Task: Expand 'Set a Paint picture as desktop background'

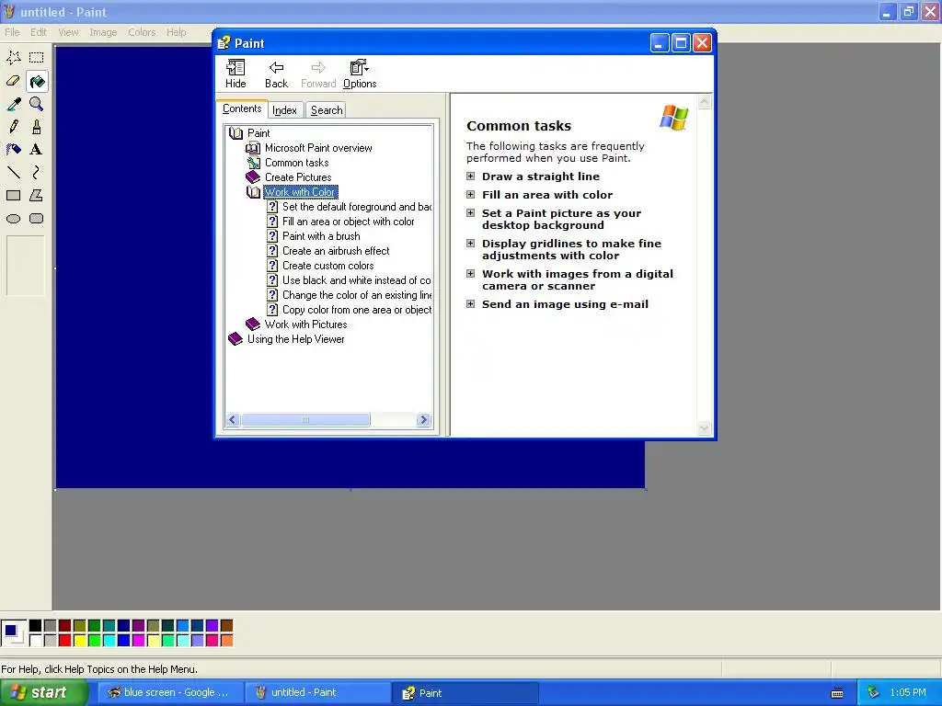Action: [x=471, y=213]
